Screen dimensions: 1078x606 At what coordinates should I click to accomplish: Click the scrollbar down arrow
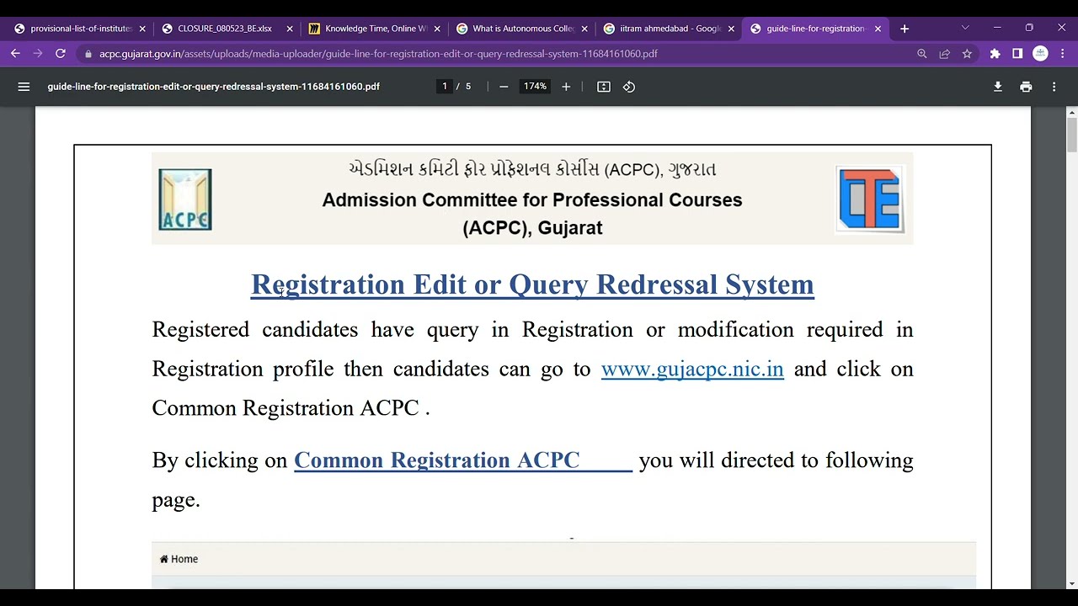[1071, 583]
